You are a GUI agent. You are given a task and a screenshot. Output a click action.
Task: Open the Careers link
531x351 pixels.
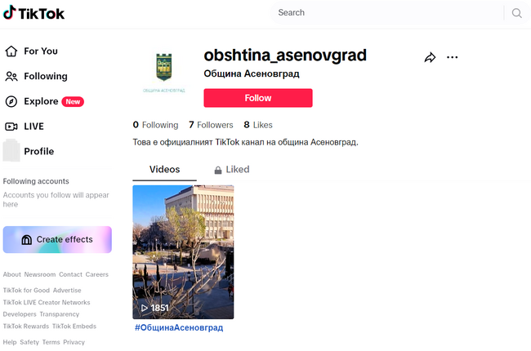tap(97, 274)
